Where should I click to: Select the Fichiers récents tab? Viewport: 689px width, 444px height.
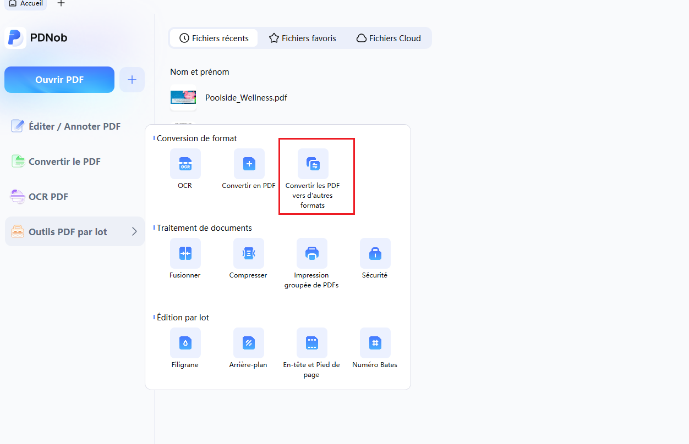[214, 38]
